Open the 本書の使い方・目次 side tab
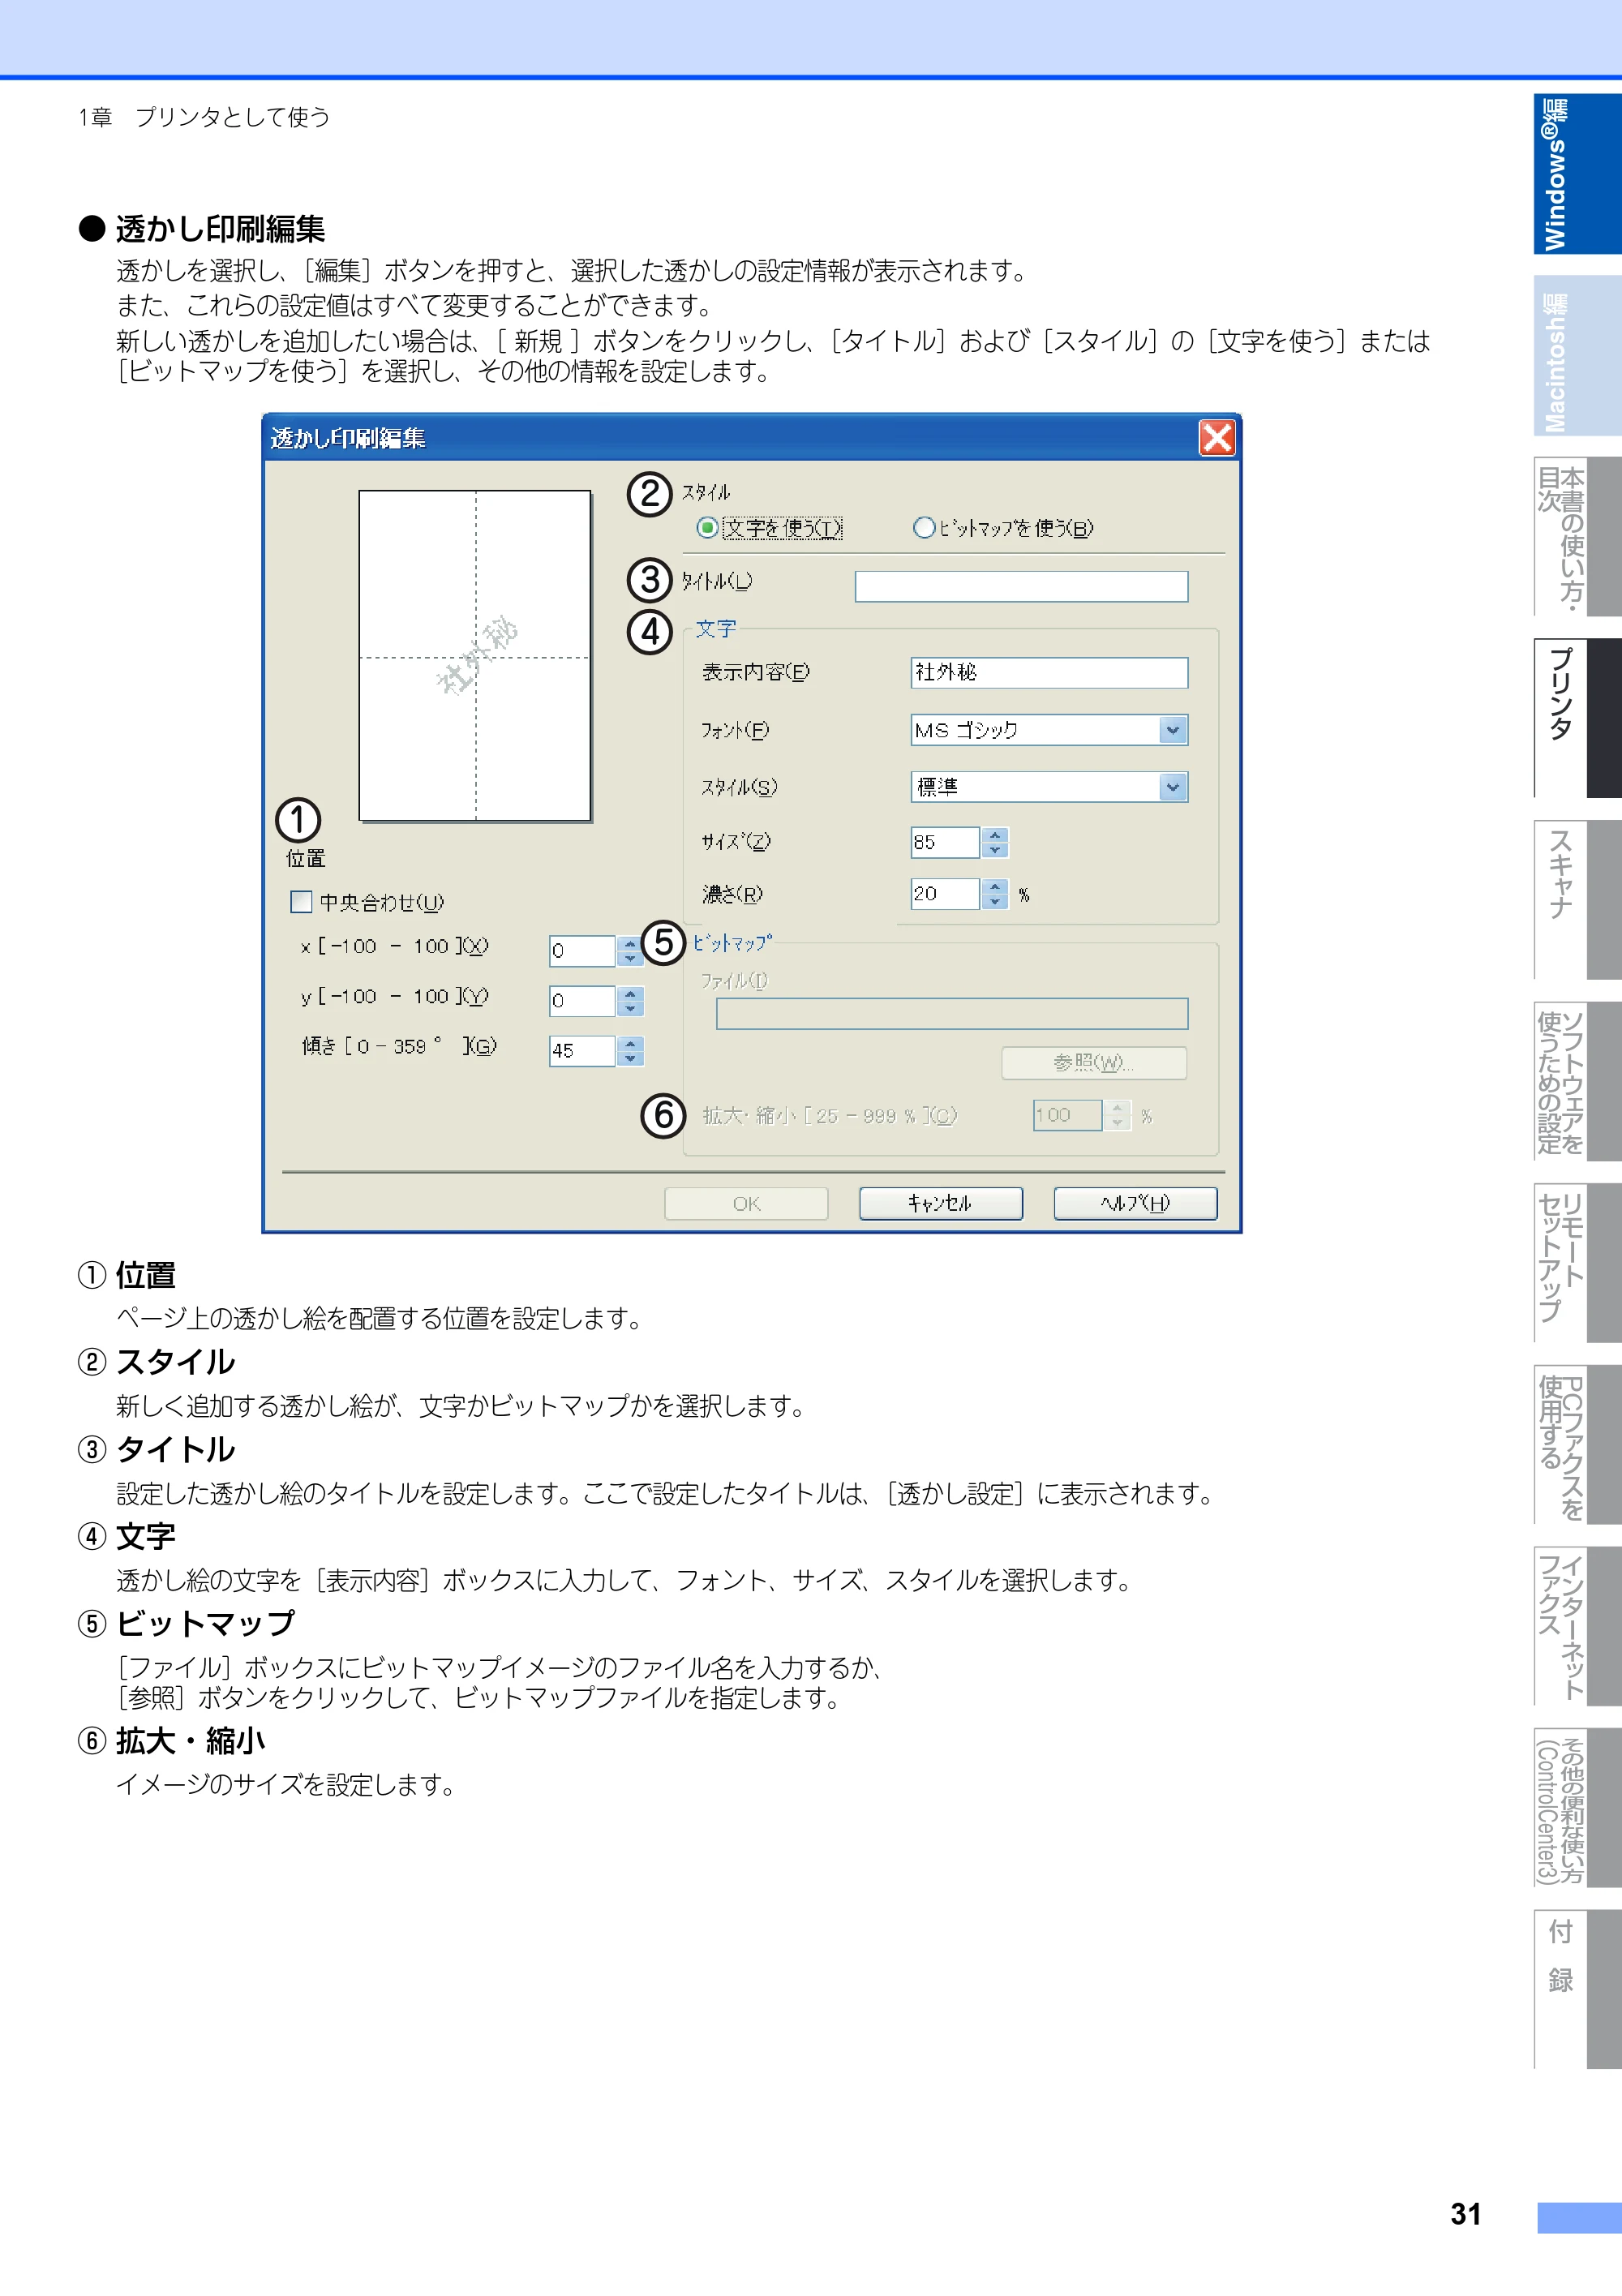Viewport: 1622px width, 2296px height. point(1577,537)
